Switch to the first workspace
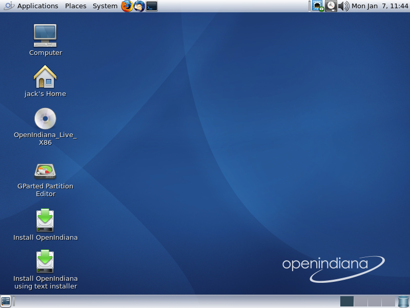410x308 pixels. click(x=347, y=301)
